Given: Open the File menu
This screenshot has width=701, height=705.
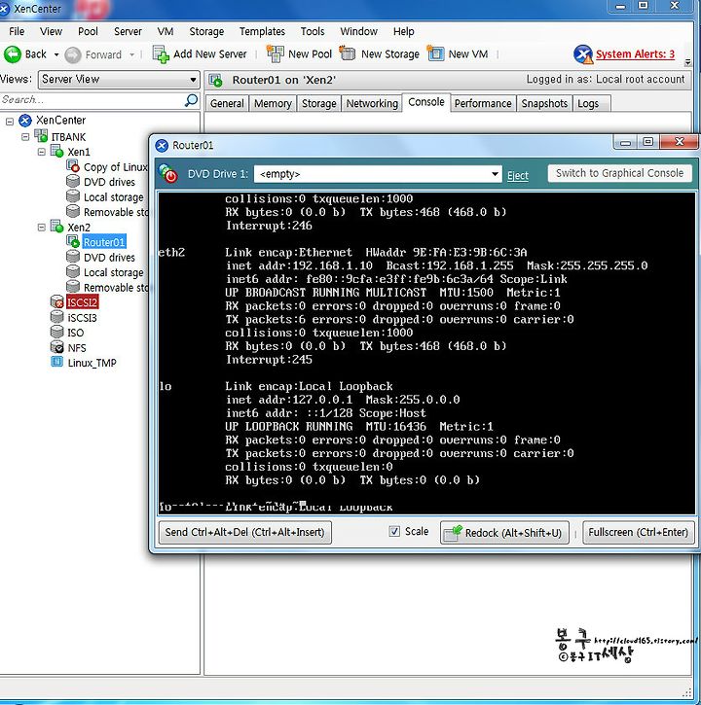Looking at the screenshot, I should click(17, 31).
